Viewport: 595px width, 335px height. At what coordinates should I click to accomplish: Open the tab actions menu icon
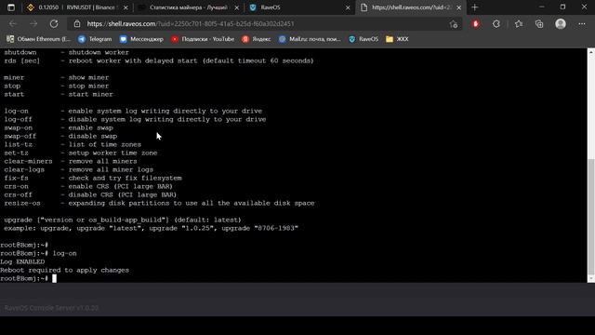[x=11, y=7]
